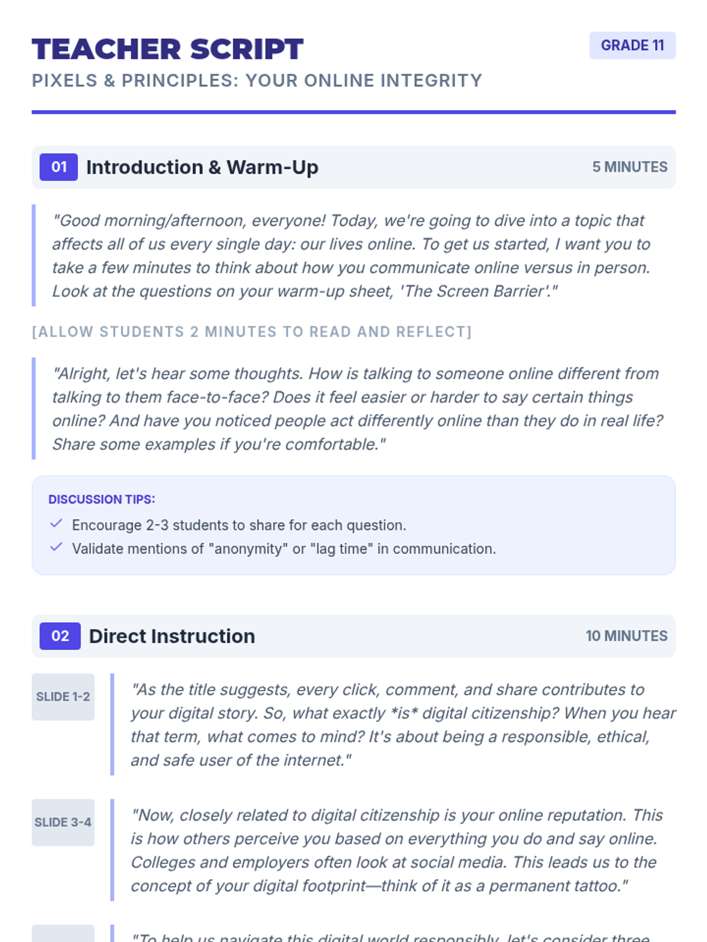Click the 'Good morning/afternoon' quote paragraph
Screen dimensions: 707x942
(x=351, y=256)
